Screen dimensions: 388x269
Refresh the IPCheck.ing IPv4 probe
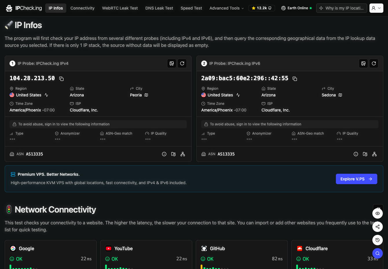[x=182, y=63]
